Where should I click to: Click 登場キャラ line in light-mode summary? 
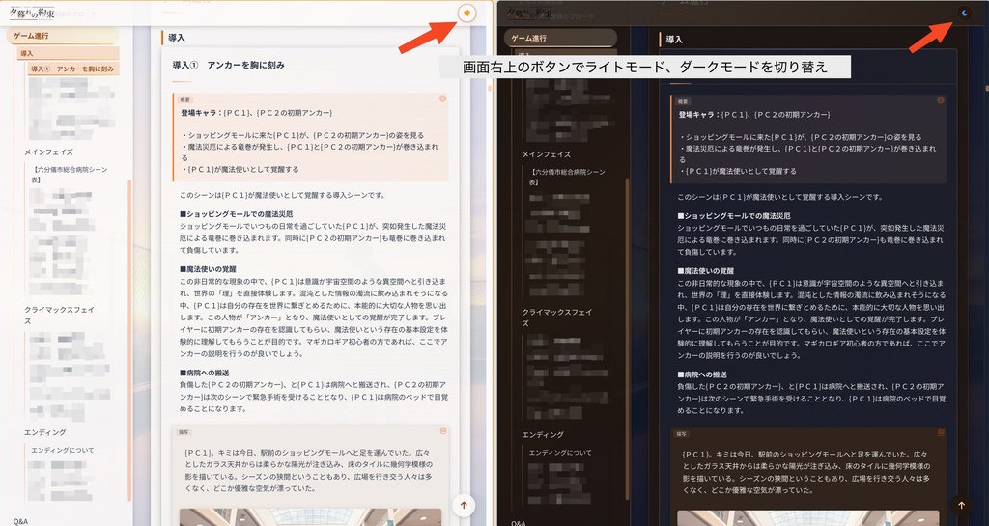(x=256, y=113)
